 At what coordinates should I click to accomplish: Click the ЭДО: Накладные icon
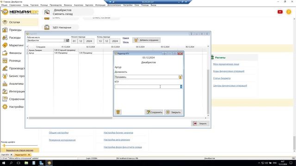(47, 28)
